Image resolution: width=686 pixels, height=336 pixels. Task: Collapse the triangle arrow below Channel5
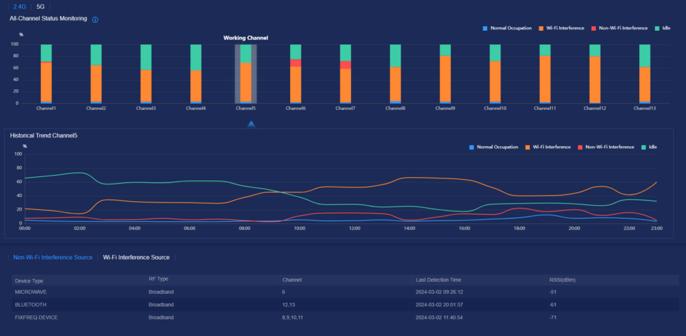(x=251, y=124)
